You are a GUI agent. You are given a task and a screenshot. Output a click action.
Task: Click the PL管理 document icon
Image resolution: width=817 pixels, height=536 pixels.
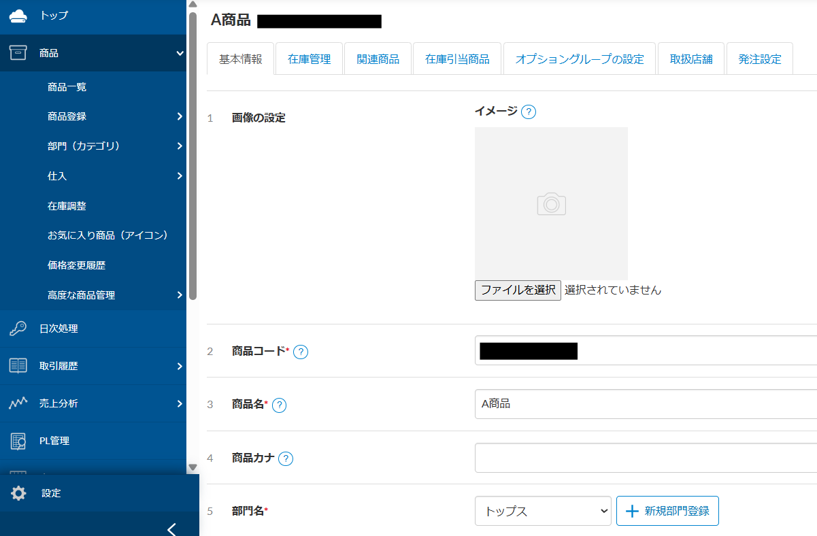18,441
